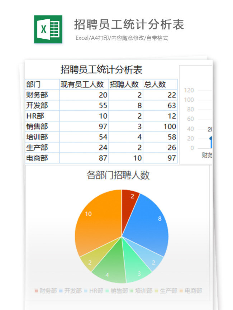Click the 生产部 legend entry

click(166, 291)
